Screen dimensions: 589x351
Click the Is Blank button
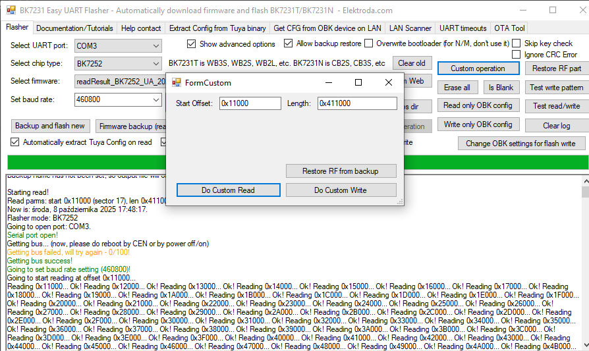coord(501,88)
